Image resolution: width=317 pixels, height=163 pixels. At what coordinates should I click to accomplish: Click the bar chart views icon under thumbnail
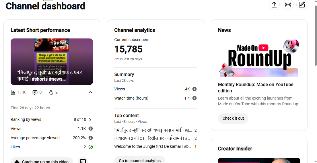coord(13,92)
